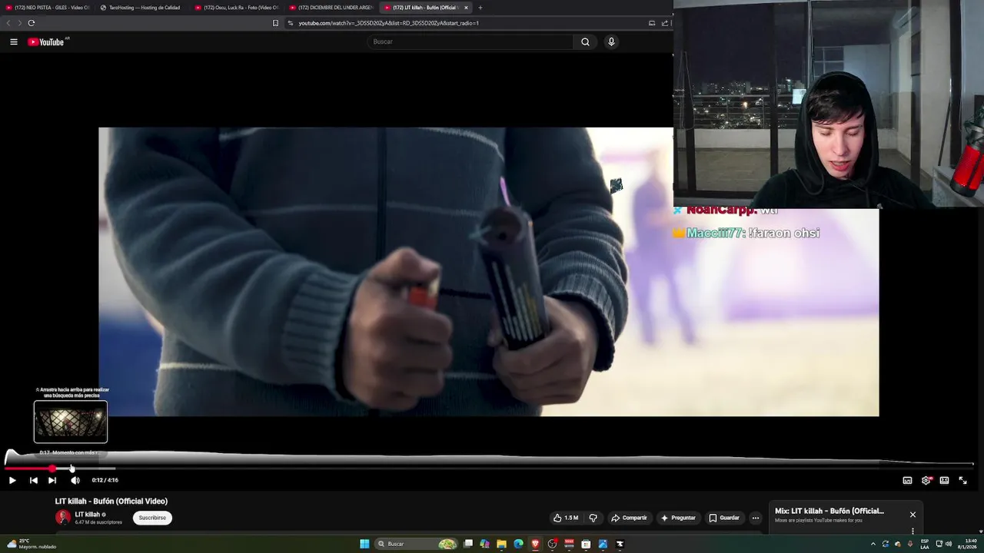Skip to the next video in mix
The width and height of the screenshot is (984, 553).
52,480
